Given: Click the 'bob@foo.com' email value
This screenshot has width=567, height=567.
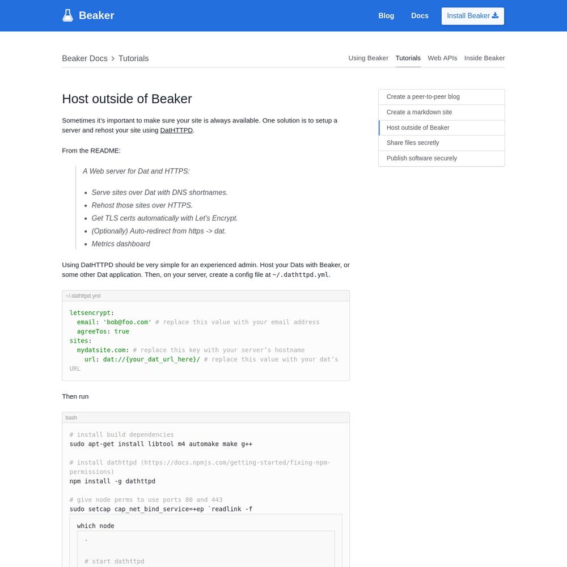Looking at the screenshot, I should [x=127, y=322].
